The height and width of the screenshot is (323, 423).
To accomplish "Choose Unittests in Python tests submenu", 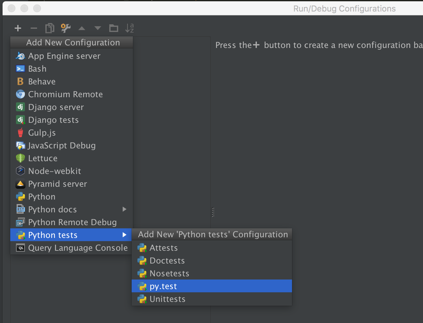I will [212, 299].
